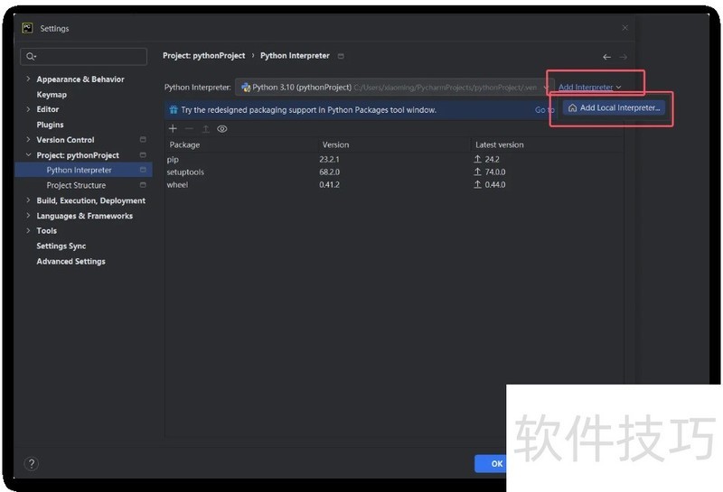Click the upgrade package arrow icon
Viewport: 723px width, 492px height.
[205, 129]
